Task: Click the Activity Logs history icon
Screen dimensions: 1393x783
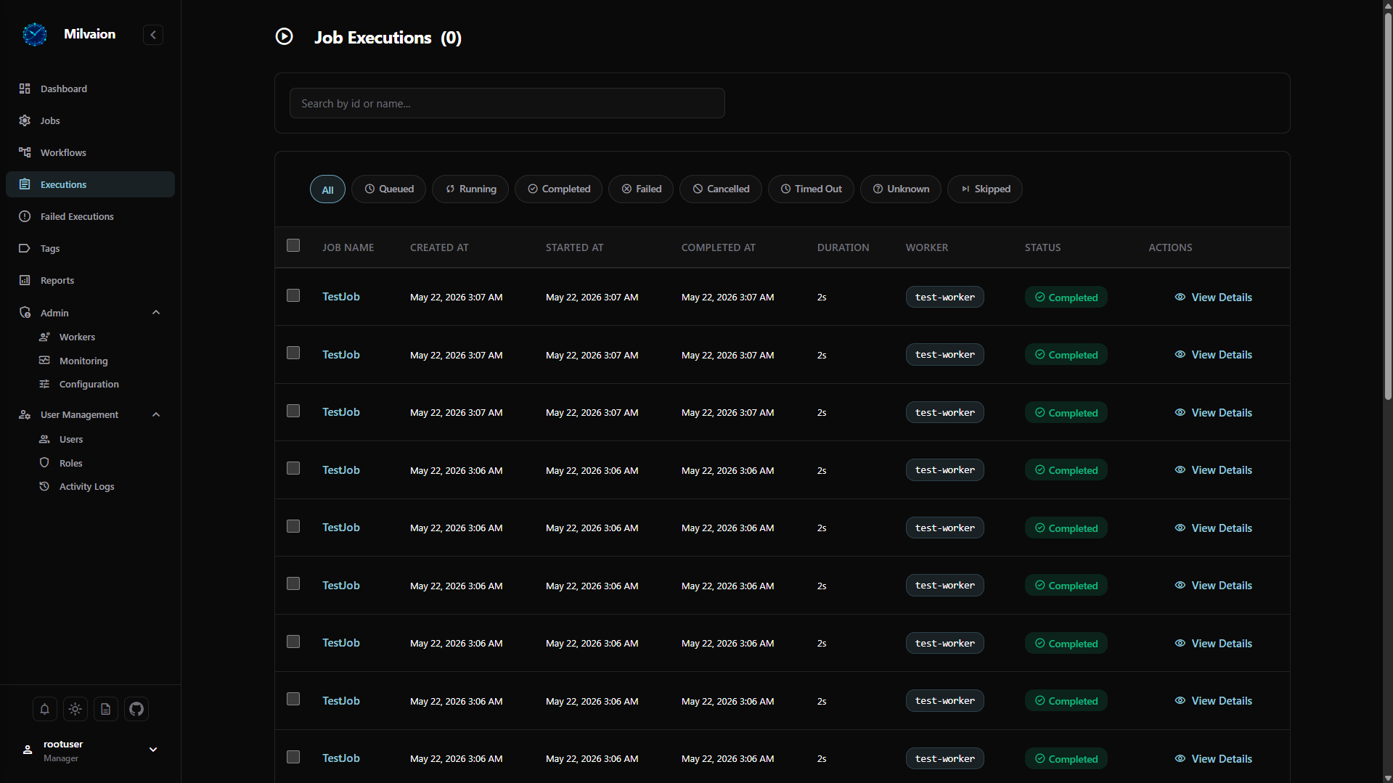Action: (44, 486)
